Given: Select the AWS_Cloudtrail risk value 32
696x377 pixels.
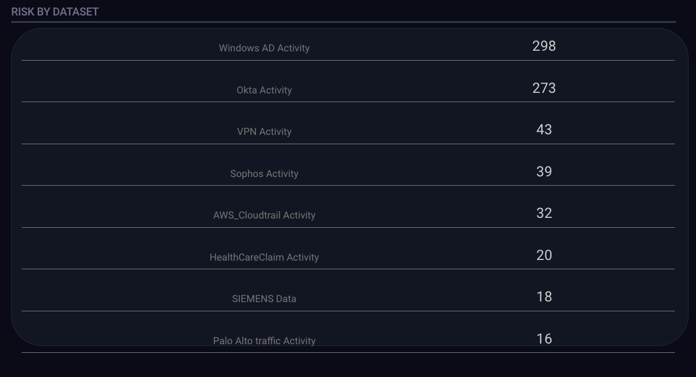Looking at the screenshot, I should 544,214.
